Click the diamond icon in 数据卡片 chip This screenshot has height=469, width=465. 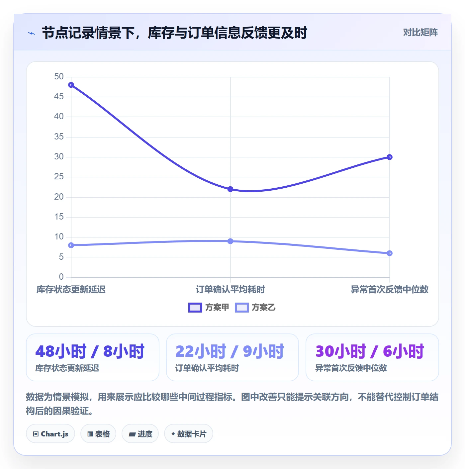point(173,434)
